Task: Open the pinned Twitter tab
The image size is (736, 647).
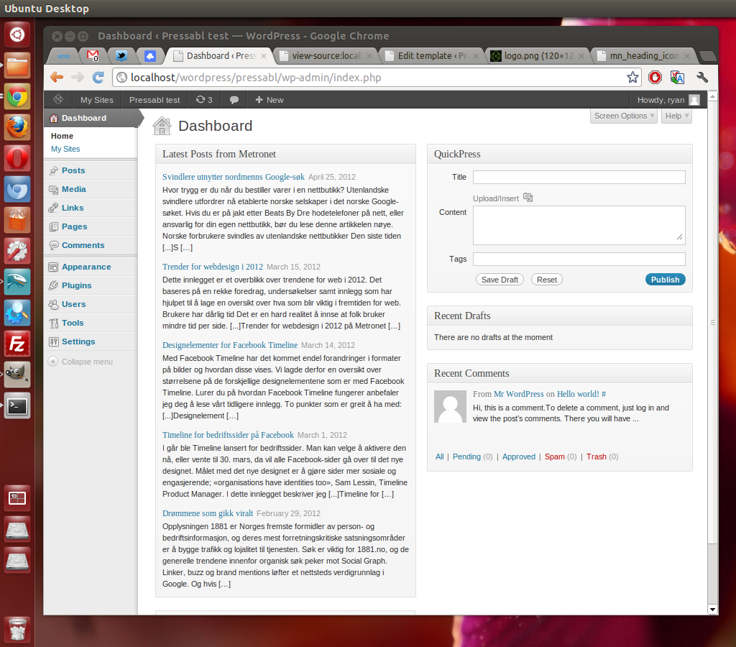Action: pos(121,56)
